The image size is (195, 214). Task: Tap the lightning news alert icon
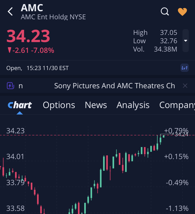pos(10,86)
